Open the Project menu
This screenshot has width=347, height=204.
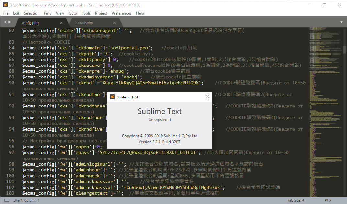[101, 13]
